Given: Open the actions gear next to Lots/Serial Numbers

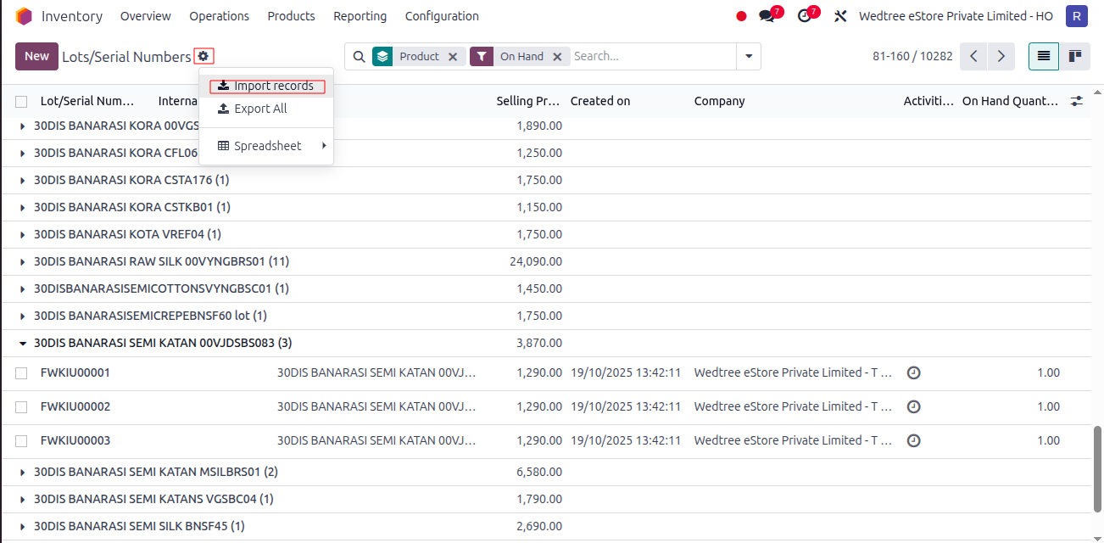Looking at the screenshot, I should click(204, 56).
